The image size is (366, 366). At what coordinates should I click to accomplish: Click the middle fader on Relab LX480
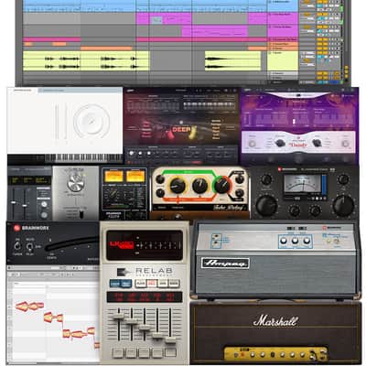pyautogui.click(x=145, y=328)
